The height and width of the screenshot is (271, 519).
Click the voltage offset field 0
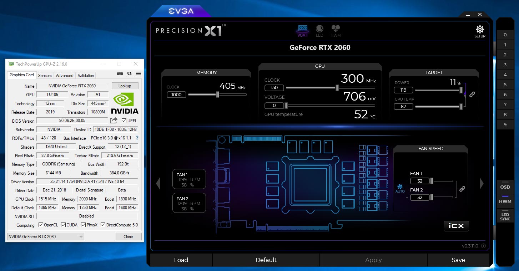click(274, 106)
